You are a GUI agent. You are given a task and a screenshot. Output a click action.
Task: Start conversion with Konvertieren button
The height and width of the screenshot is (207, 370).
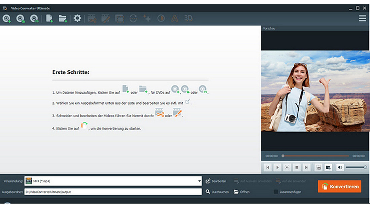coord(339,186)
